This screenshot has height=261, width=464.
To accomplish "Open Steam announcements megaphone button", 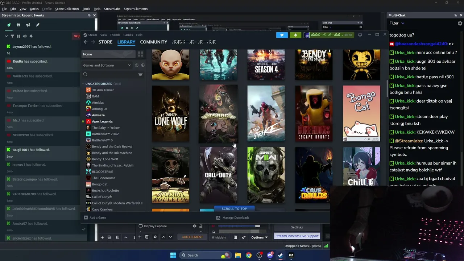I will tap(282, 35).
